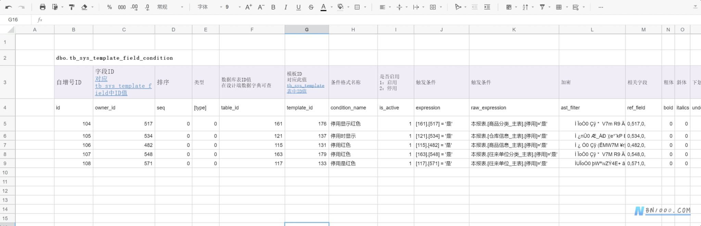Click the undo arrow icon
The image size is (701, 226).
coord(9,7)
